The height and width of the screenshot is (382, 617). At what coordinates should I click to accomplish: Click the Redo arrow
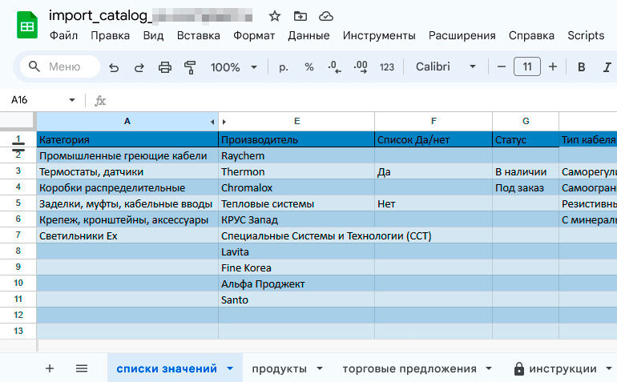[x=139, y=67]
